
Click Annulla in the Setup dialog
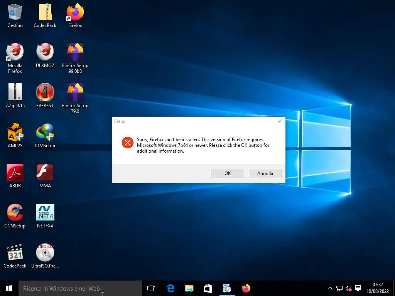(265, 173)
